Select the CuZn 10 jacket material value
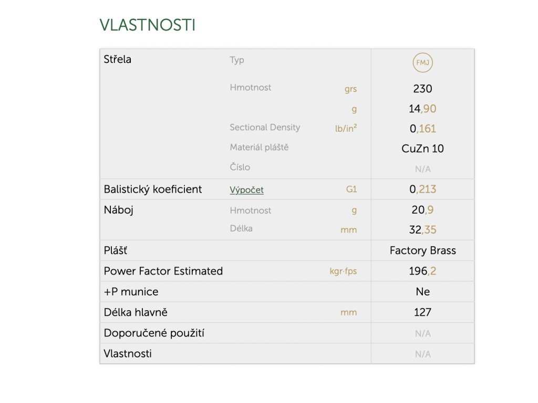Image resolution: width=538 pixels, height=403 pixels. coord(422,149)
